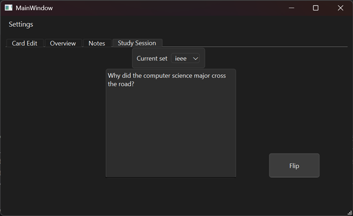Open the Settings menu
The image size is (353, 216).
[21, 24]
